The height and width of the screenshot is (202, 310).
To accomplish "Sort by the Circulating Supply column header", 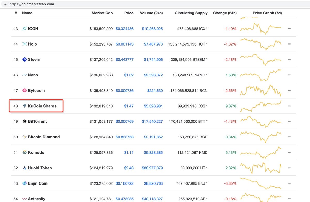I will (x=191, y=13).
